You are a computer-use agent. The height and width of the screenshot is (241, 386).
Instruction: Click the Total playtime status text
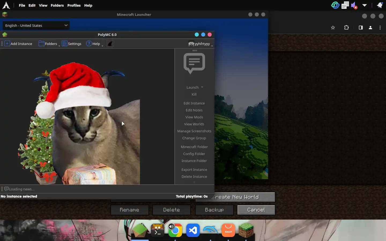[x=192, y=196]
